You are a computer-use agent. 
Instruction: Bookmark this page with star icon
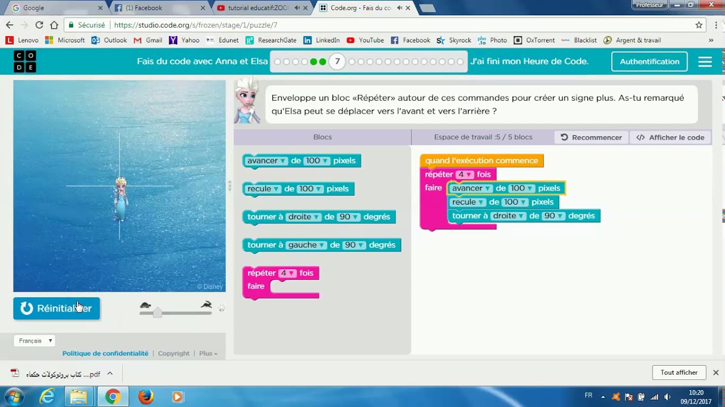coord(699,25)
